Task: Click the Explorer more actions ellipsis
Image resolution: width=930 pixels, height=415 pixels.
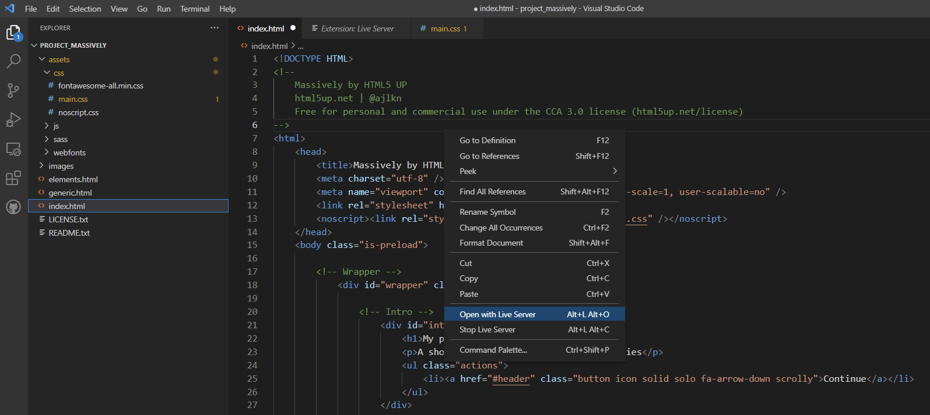Action: coord(215,28)
